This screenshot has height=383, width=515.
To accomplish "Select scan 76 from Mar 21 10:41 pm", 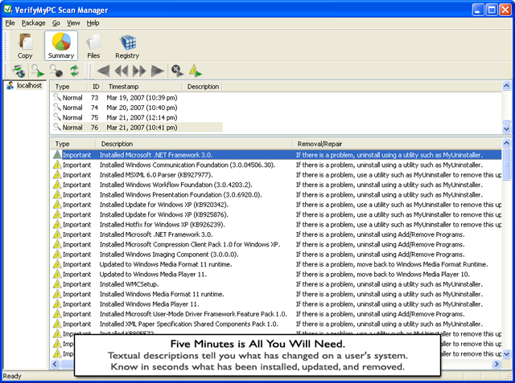I will point(138,127).
